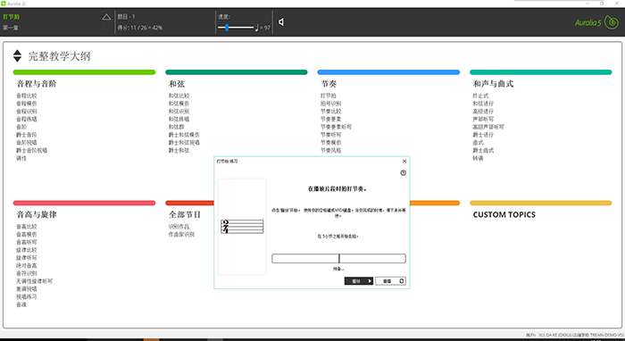
Task: Open the 转调 topic
Action: (478, 158)
